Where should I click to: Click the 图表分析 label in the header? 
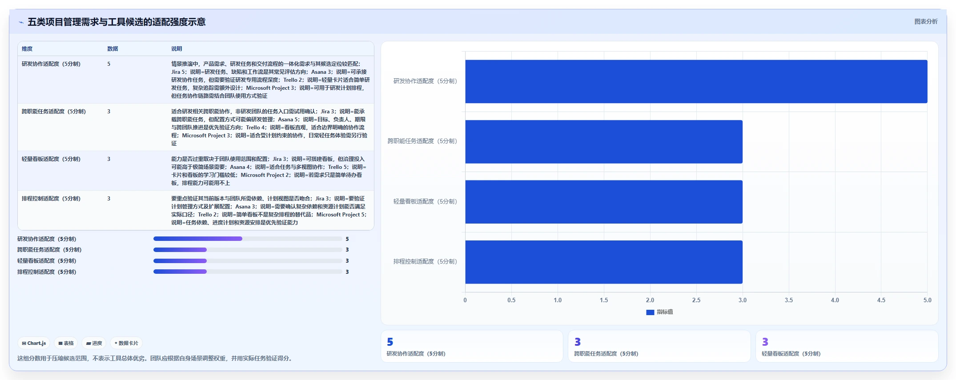coord(926,21)
